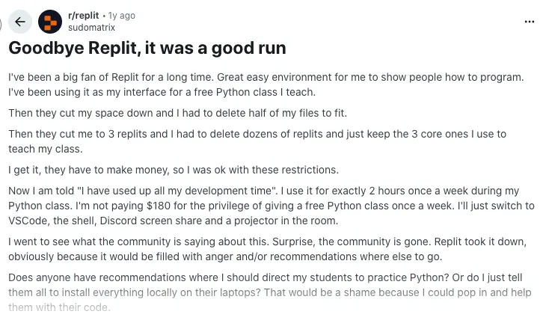The width and height of the screenshot is (552, 326).
Task: Click the "Goodbye Replit" post title
Action: [x=147, y=49]
